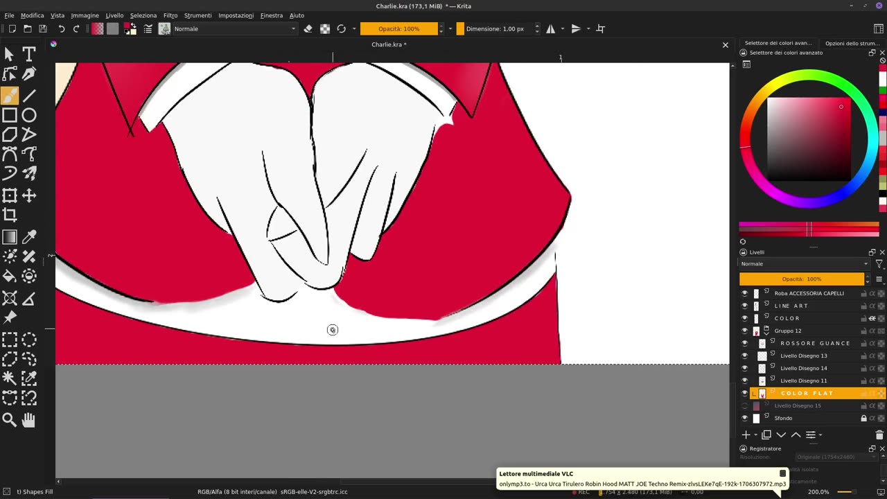Select the Livello Disegno 13 layer

[804, 356]
